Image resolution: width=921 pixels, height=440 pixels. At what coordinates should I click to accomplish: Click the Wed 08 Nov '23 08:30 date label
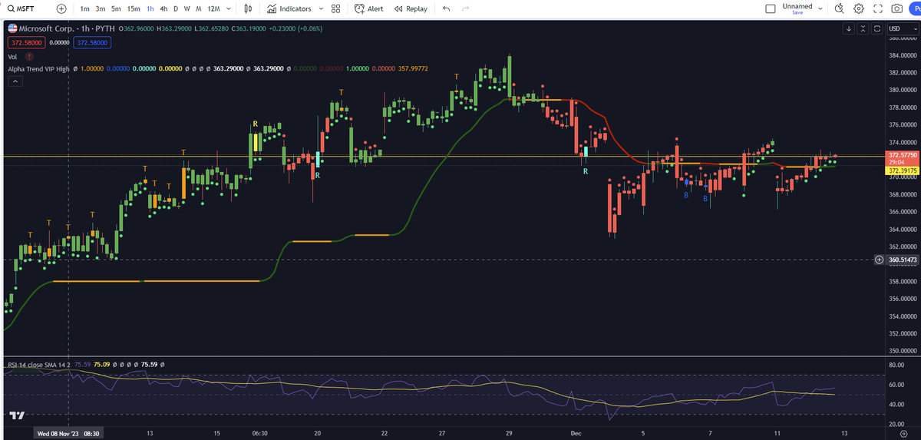click(x=69, y=433)
